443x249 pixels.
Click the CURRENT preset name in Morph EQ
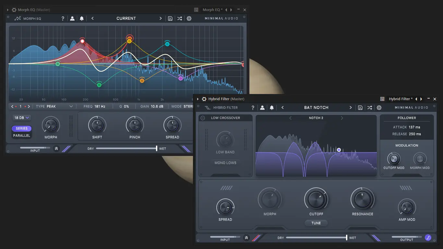(126, 18)
